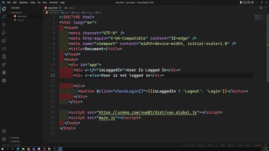Click the HTML language mode status item

pos(222,145)
